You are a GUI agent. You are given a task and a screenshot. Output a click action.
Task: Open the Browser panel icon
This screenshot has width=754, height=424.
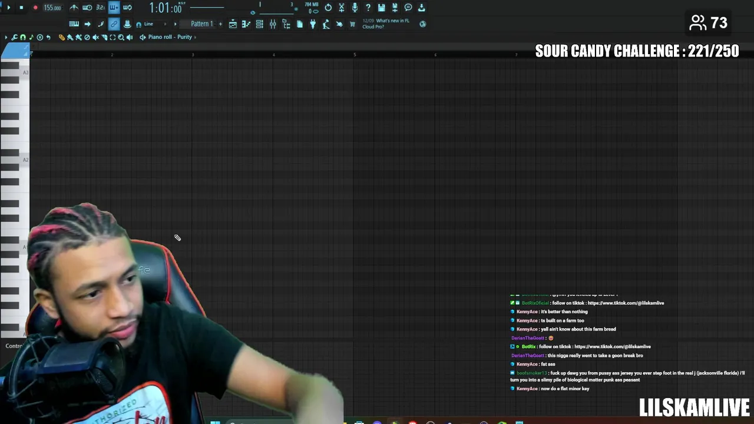point(286,24)
